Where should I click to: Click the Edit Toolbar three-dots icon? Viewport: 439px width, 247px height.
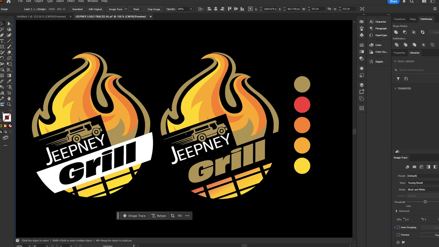(x=5, y=145)
